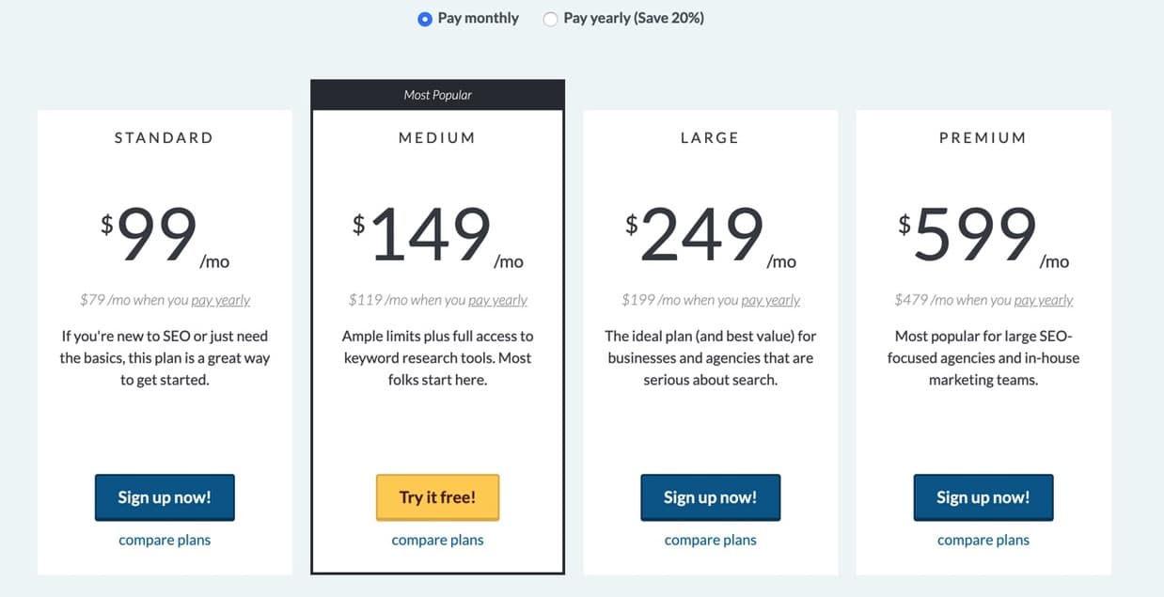This screenshot has width=1164, height=597.
Task: Click the PREMIUM plan heading
Action: pyautogui.click(x=983, y=137)
